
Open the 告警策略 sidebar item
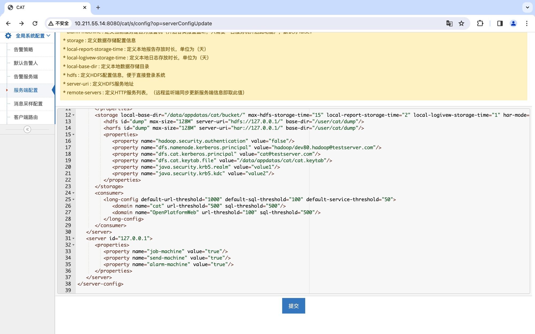point(24,49)
